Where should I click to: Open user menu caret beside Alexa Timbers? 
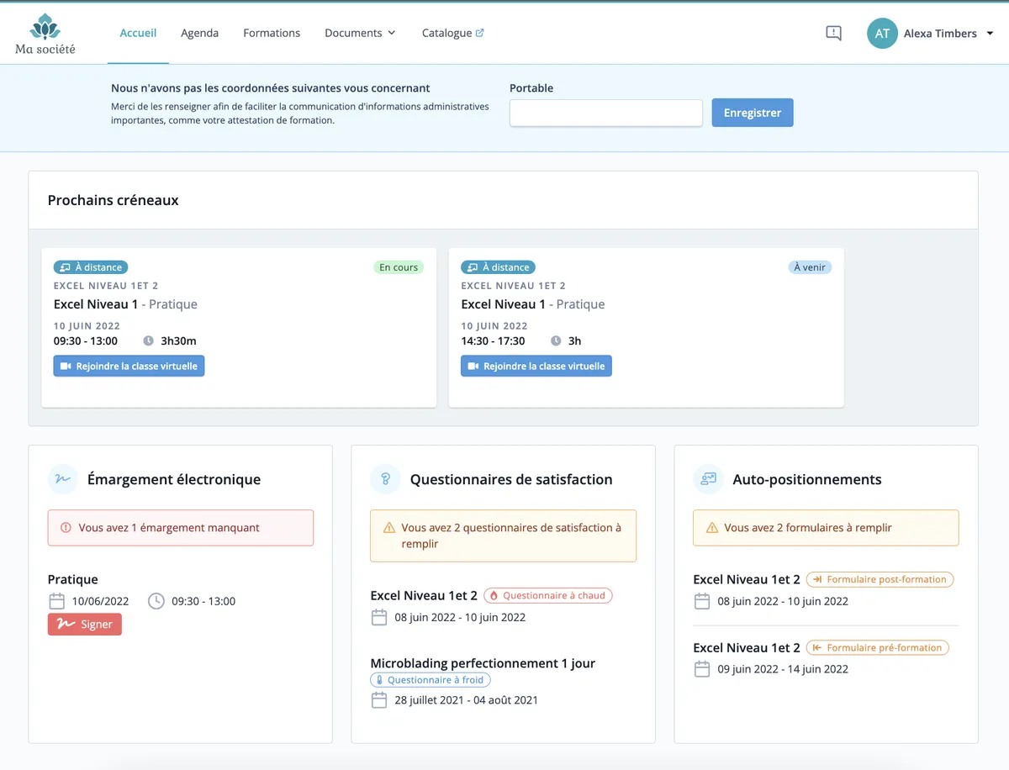(x=990, y=34)
